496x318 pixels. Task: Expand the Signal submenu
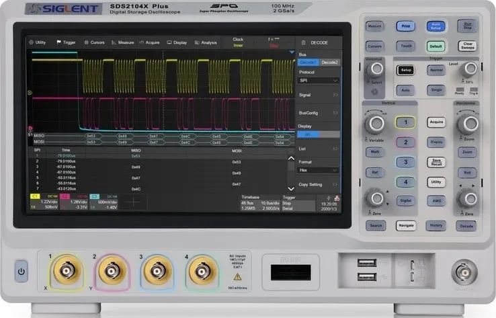click(x=318, y=95)
